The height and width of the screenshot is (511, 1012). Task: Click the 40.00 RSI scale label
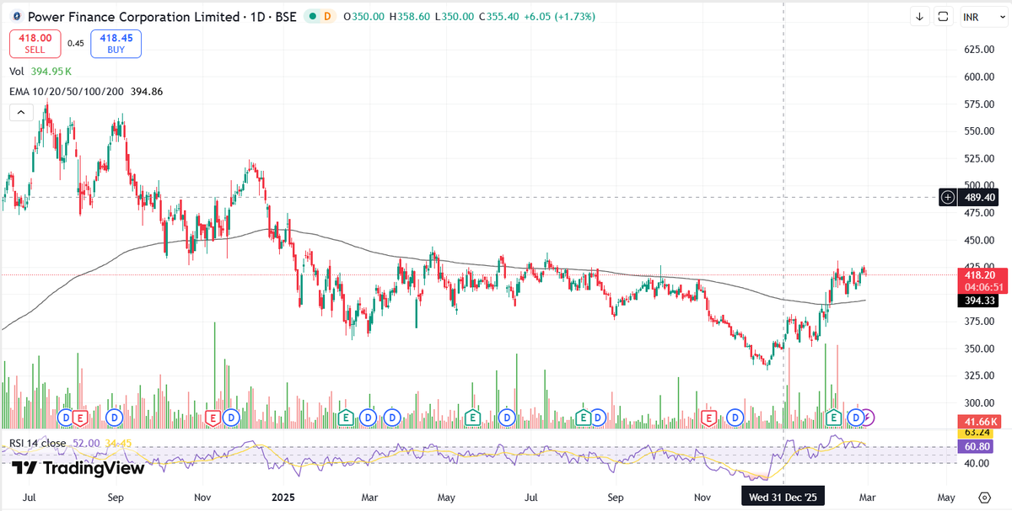pos(977,463)
